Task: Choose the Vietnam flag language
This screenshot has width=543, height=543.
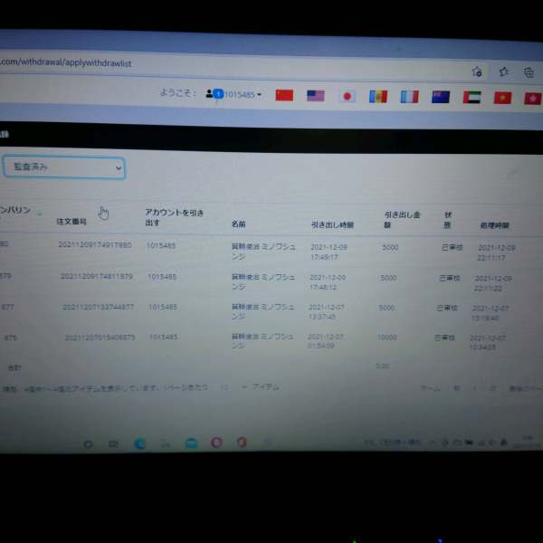Action: point(502,98)
